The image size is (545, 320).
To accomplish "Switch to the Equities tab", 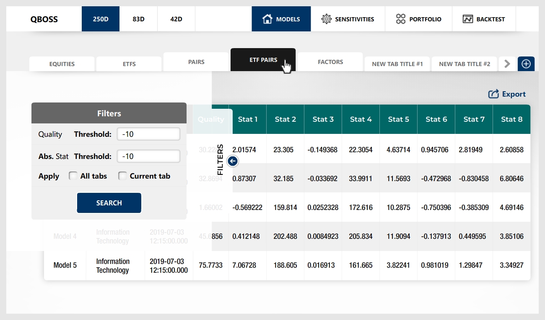I will point(62,64).
